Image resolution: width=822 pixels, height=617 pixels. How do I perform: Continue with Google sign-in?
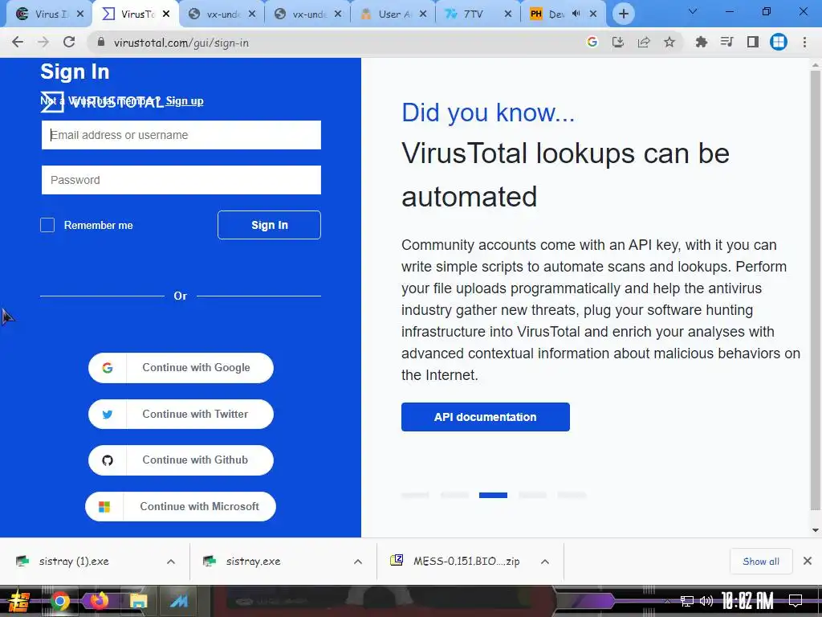(x=181, y=368)
